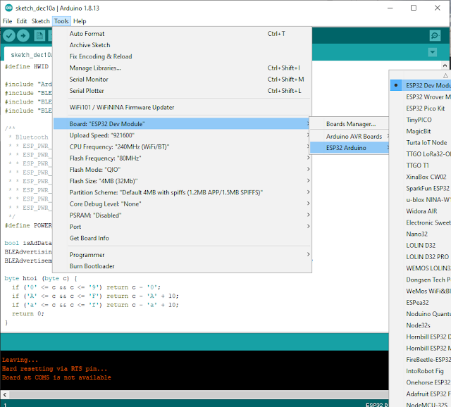Expand the Partition Scheme submenu
This screenshot has height=407, width=451.
tap(183, 192)
